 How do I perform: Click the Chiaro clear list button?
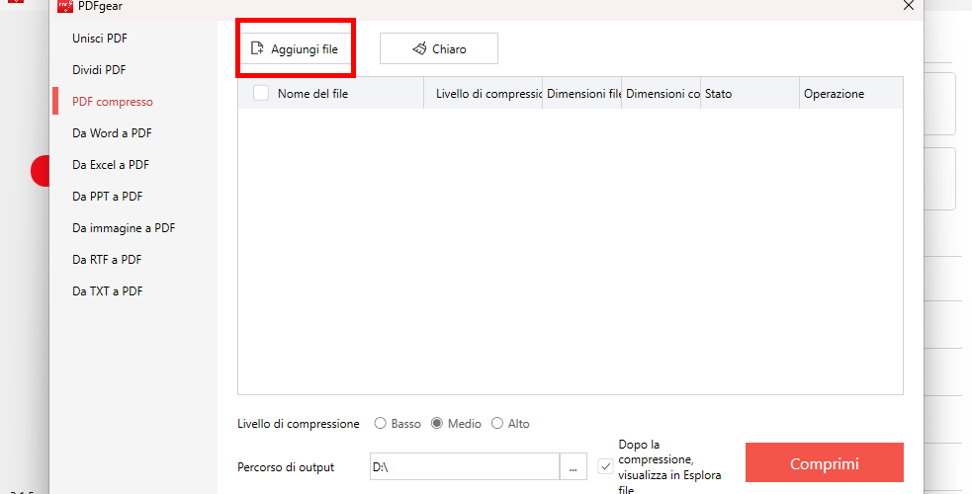(438, 48)
